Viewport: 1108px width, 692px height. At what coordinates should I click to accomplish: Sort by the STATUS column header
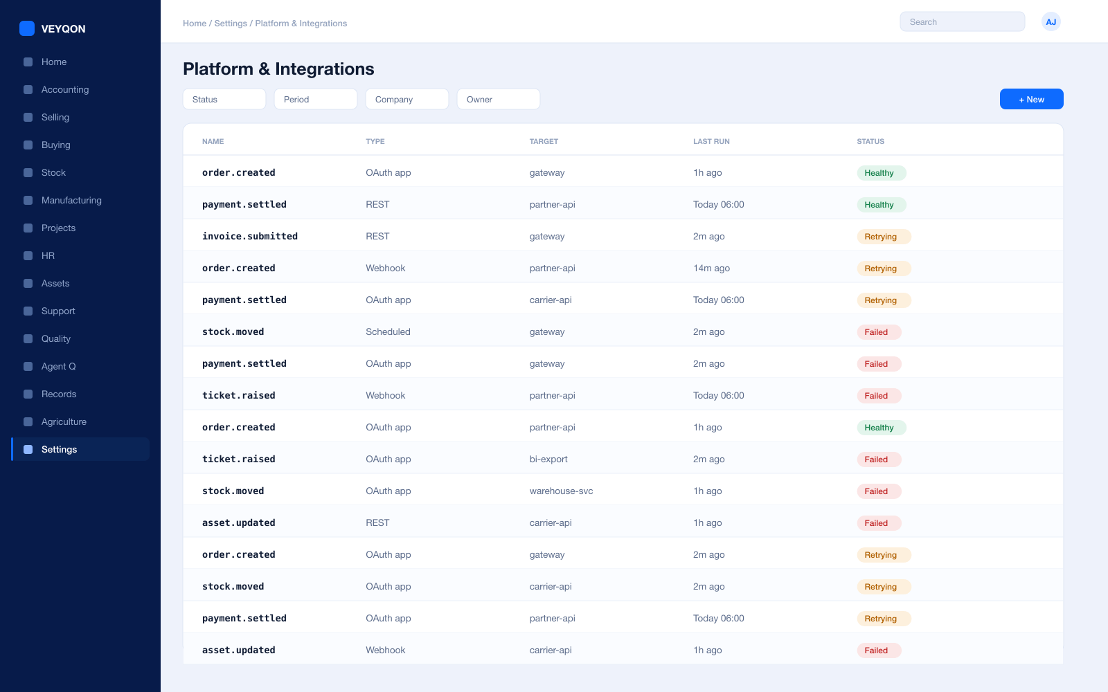(870, 141)
